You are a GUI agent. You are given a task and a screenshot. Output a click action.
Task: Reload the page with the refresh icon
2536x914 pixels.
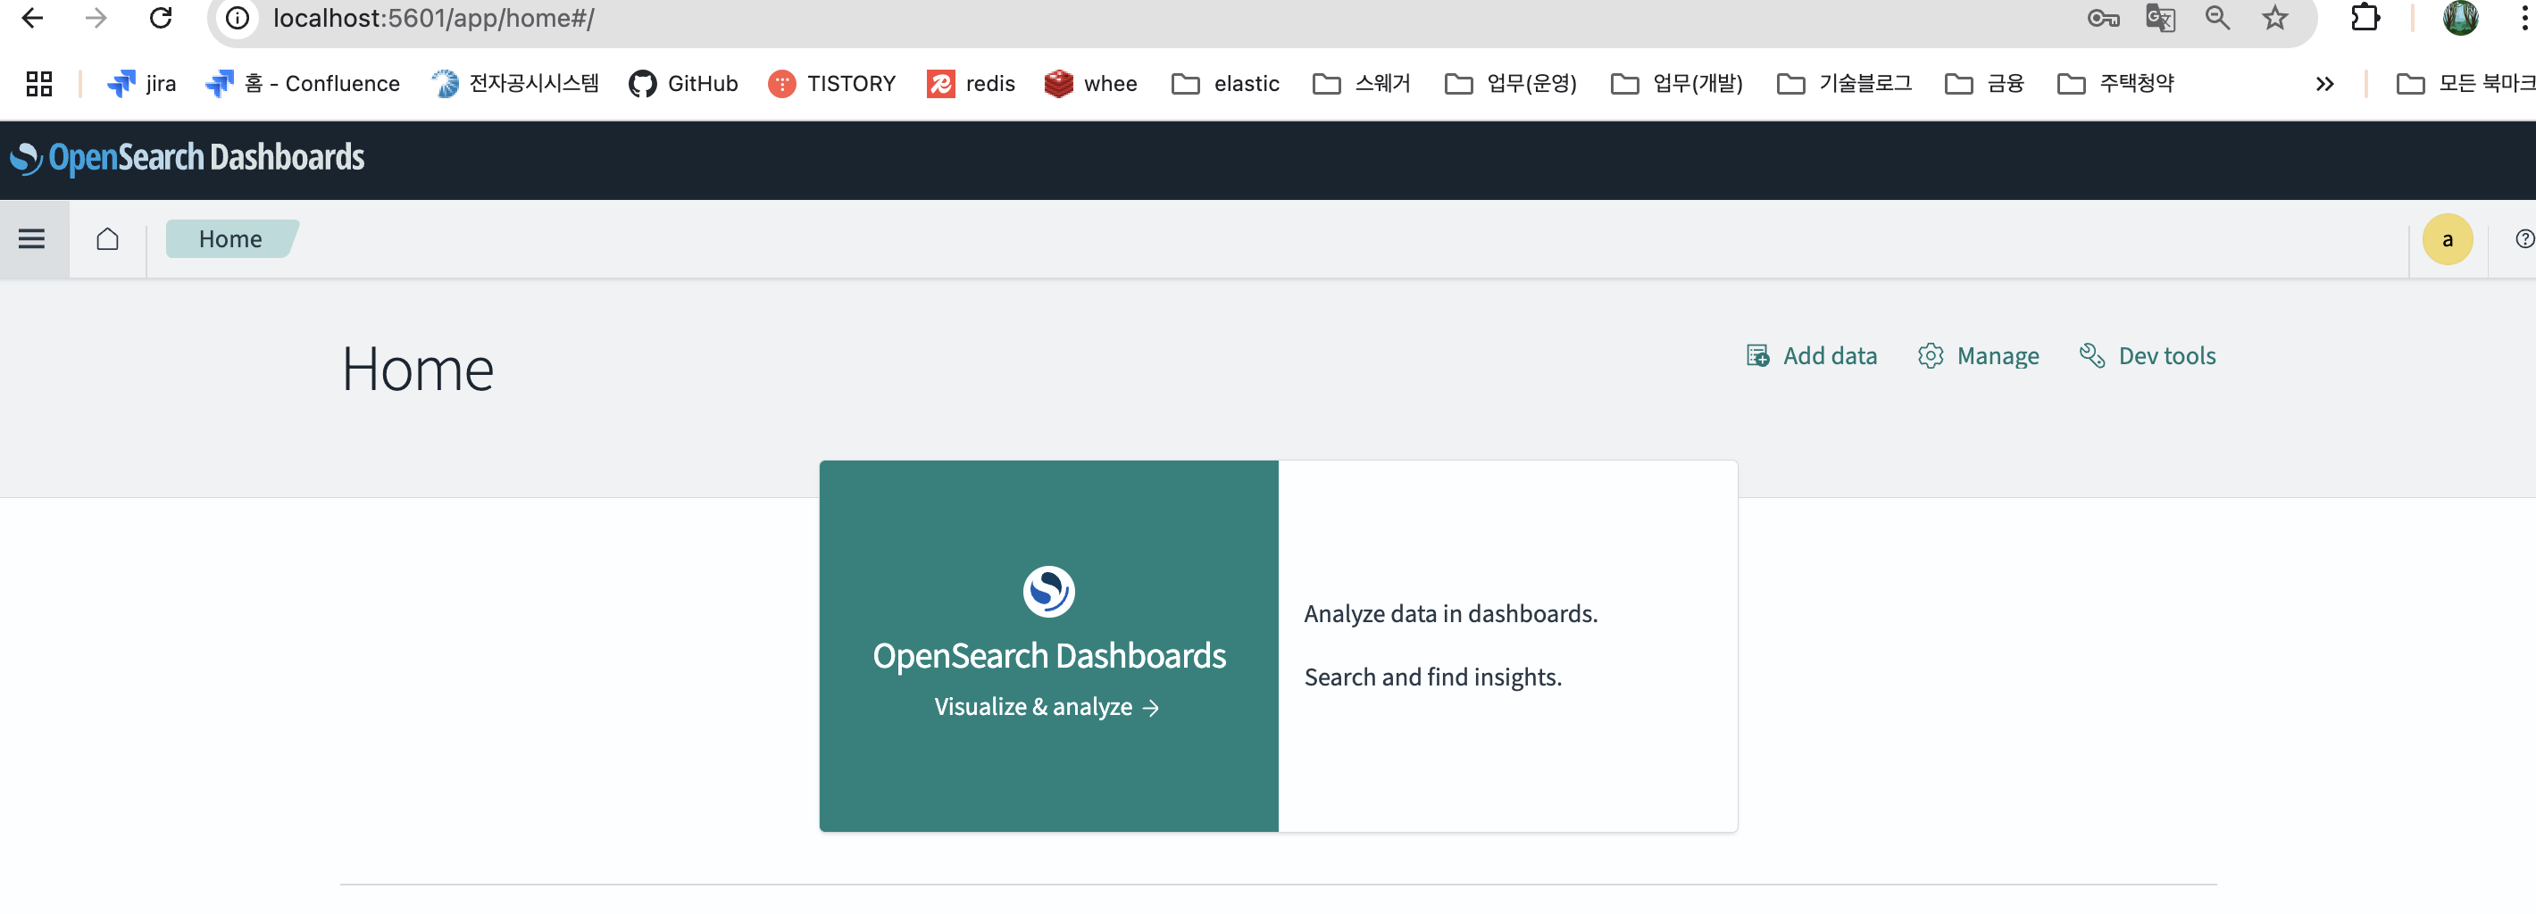coord(161,18)
